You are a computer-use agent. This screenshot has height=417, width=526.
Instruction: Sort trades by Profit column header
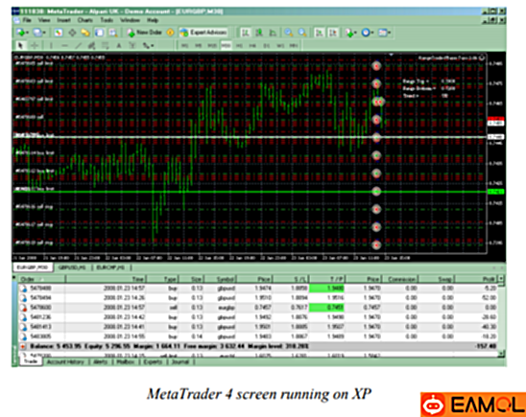point(476,279)
